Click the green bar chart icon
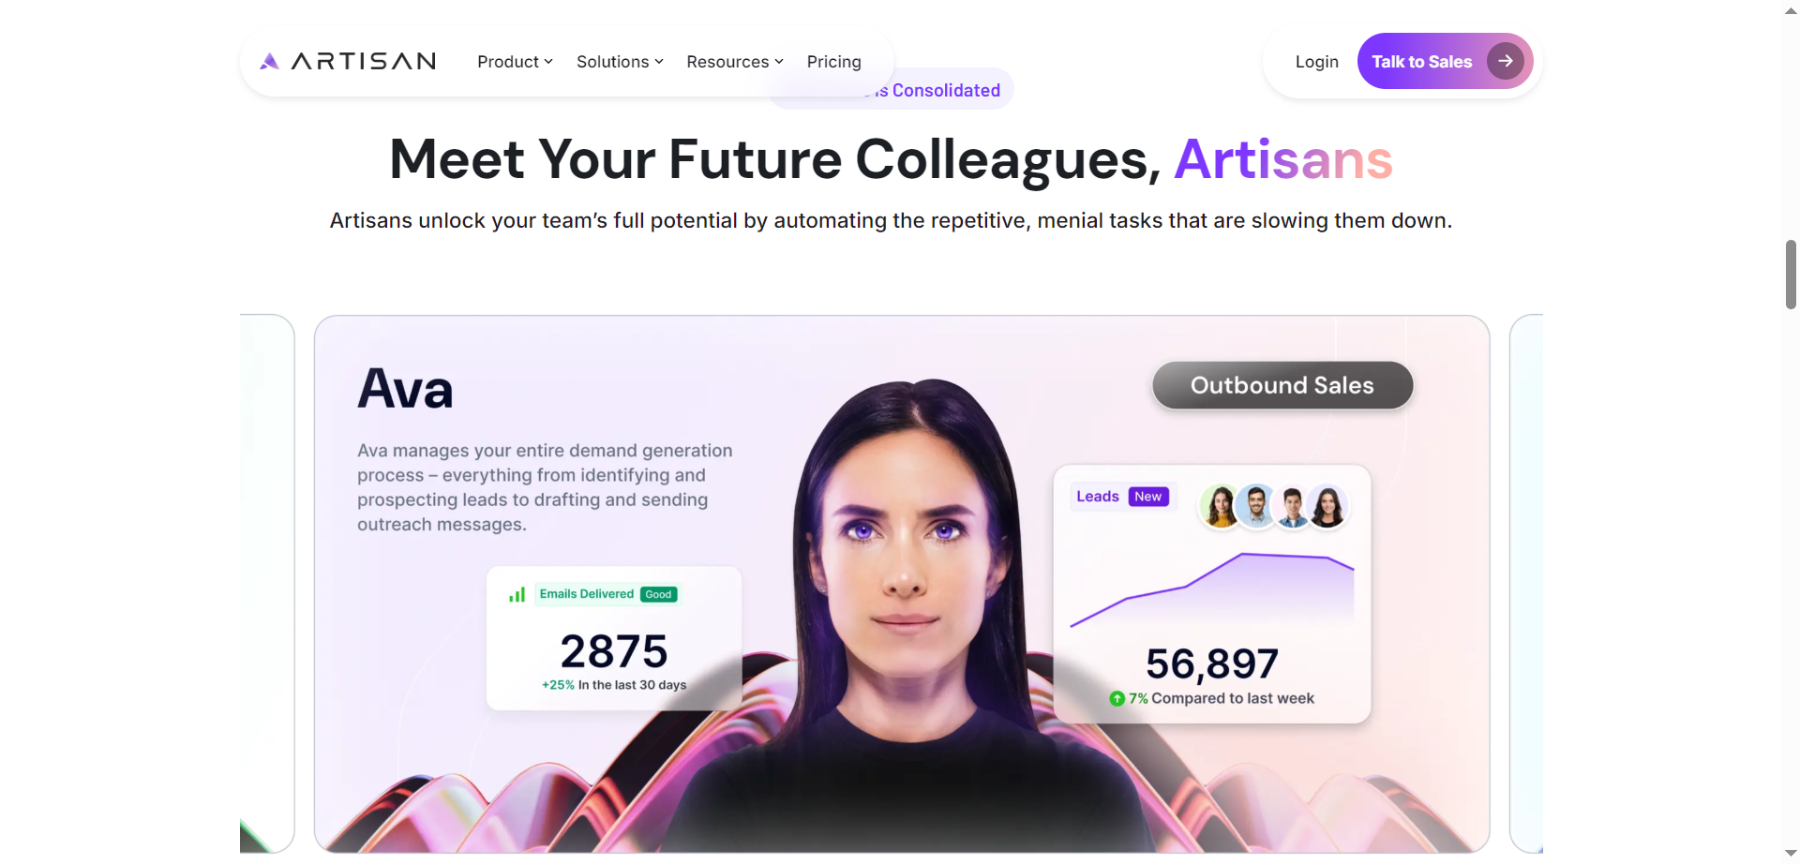Viewport: 1800px width, 864px height. click(x=517, y=594)
